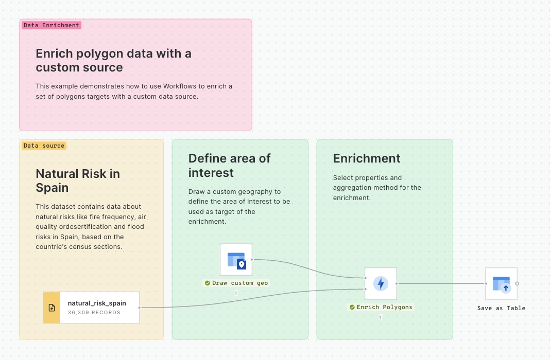
Task: Click upper input port of Enrich Polygons node
Action: point(365,278)
